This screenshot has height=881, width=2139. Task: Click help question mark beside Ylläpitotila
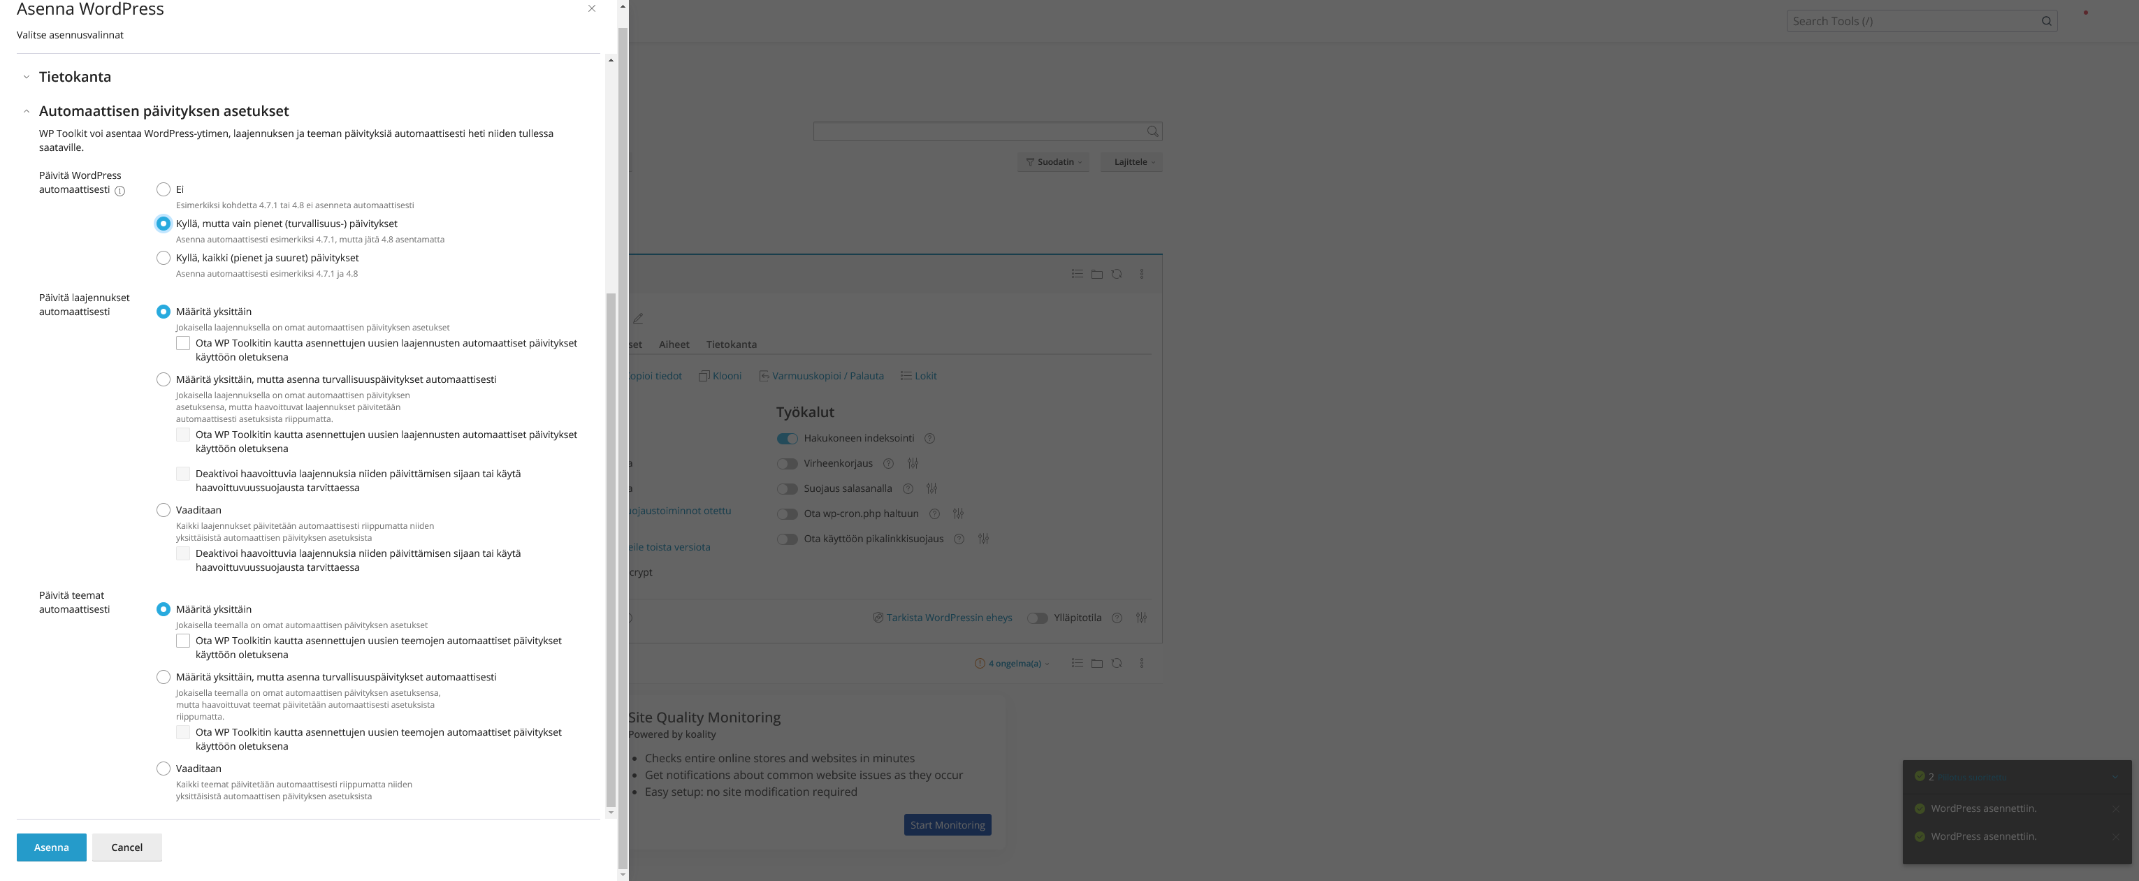pyautogui.click(x=1117, y=618)
